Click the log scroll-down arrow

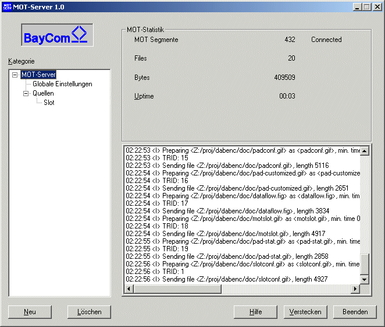coord(365,280)
